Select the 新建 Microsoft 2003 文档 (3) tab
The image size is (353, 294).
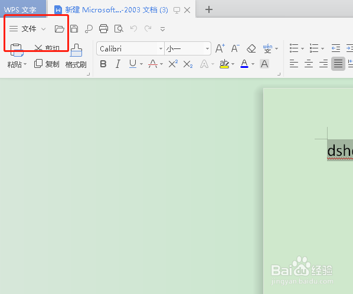117,10
